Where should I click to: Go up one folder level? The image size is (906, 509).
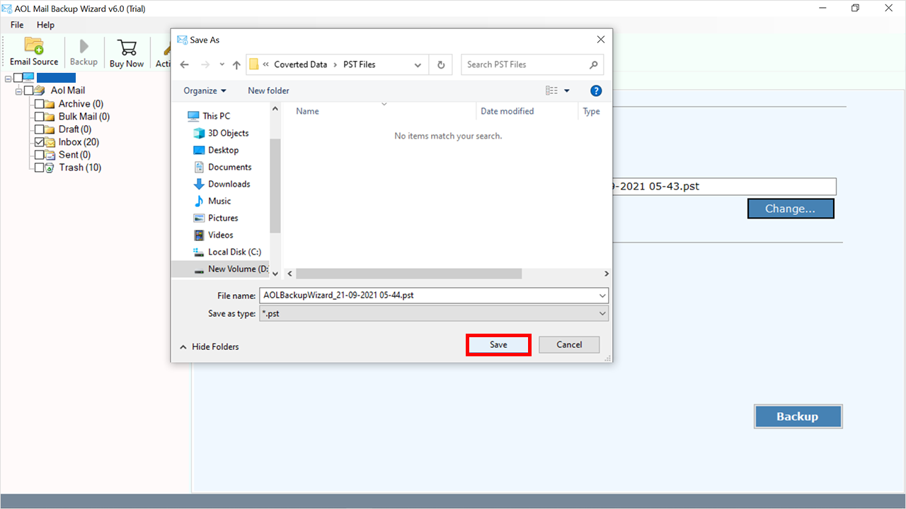(x=236, y=64)
